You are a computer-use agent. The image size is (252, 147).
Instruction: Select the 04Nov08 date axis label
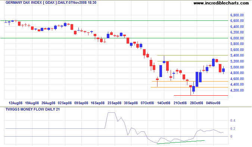coord(213,103)
